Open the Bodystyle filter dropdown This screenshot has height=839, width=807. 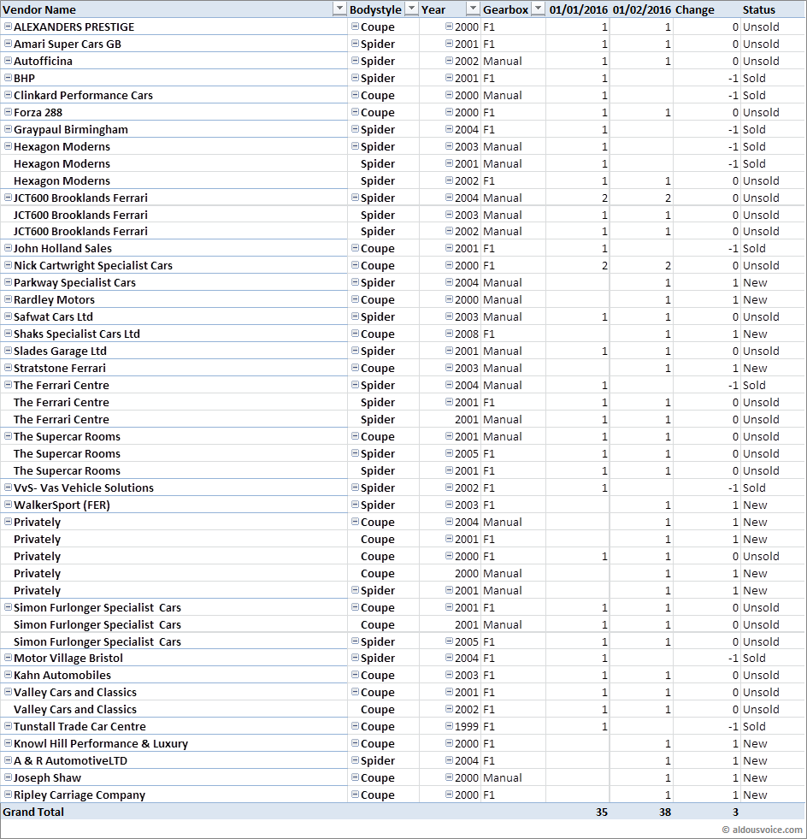pos(411,9)
